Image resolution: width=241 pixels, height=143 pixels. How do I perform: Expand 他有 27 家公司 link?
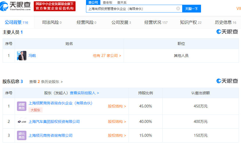(x=107, y=56)
